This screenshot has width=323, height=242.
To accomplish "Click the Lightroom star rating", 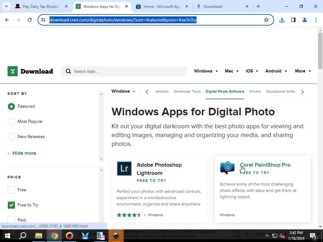I will pyautogui.click(x=129, y=215).
